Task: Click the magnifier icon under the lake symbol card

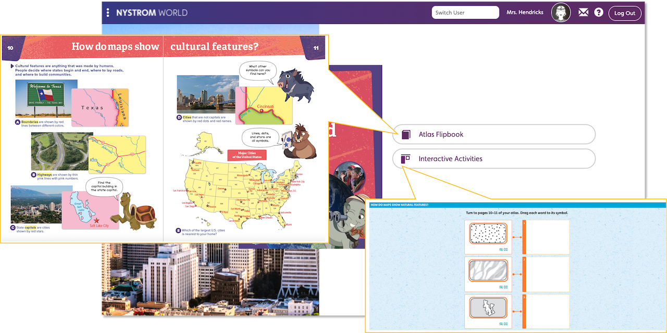Action: (501, 323)
